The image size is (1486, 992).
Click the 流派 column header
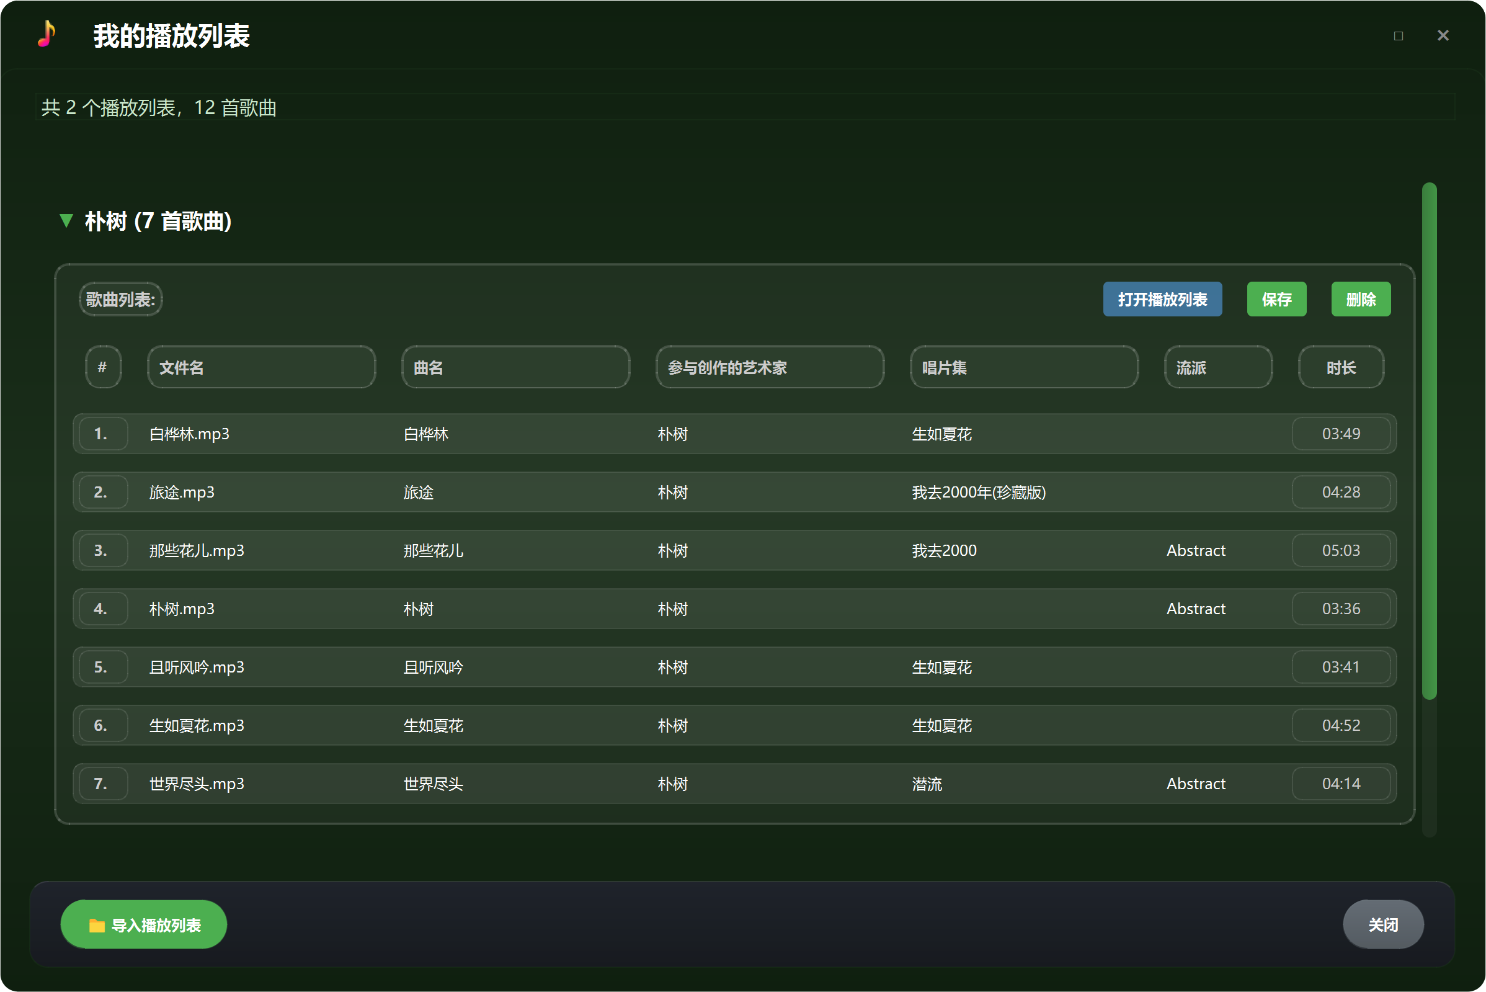pyautogui.click(x=1217, y=367)
